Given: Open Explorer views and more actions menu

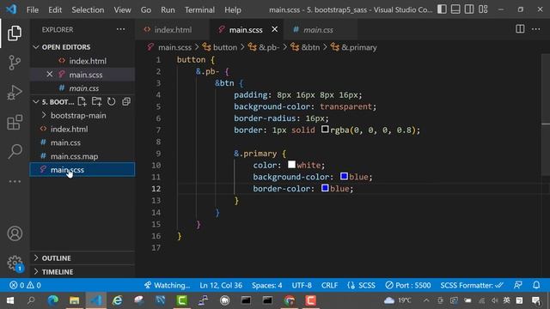Looking at the screenshot, I should (x=120, y=30).
